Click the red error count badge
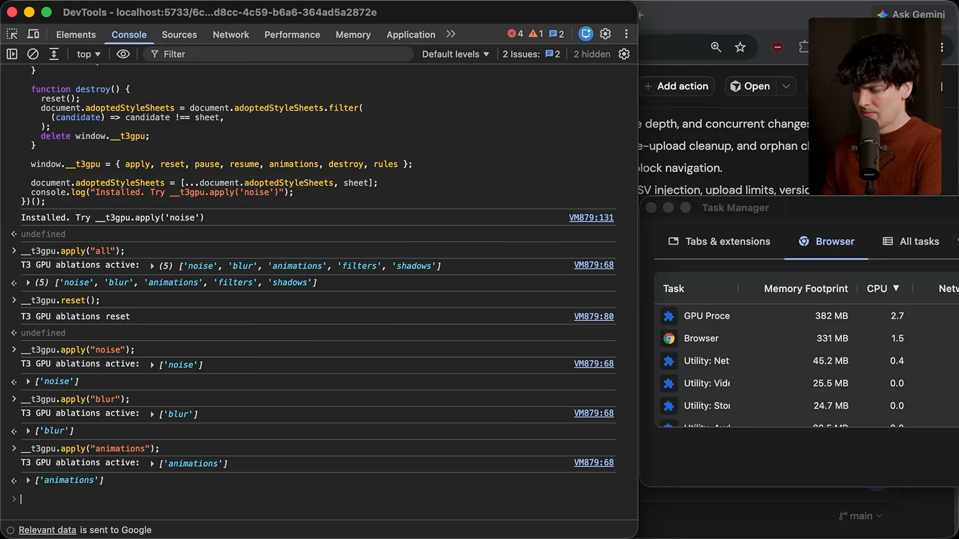959x539 pixels. tap(515, 34)
